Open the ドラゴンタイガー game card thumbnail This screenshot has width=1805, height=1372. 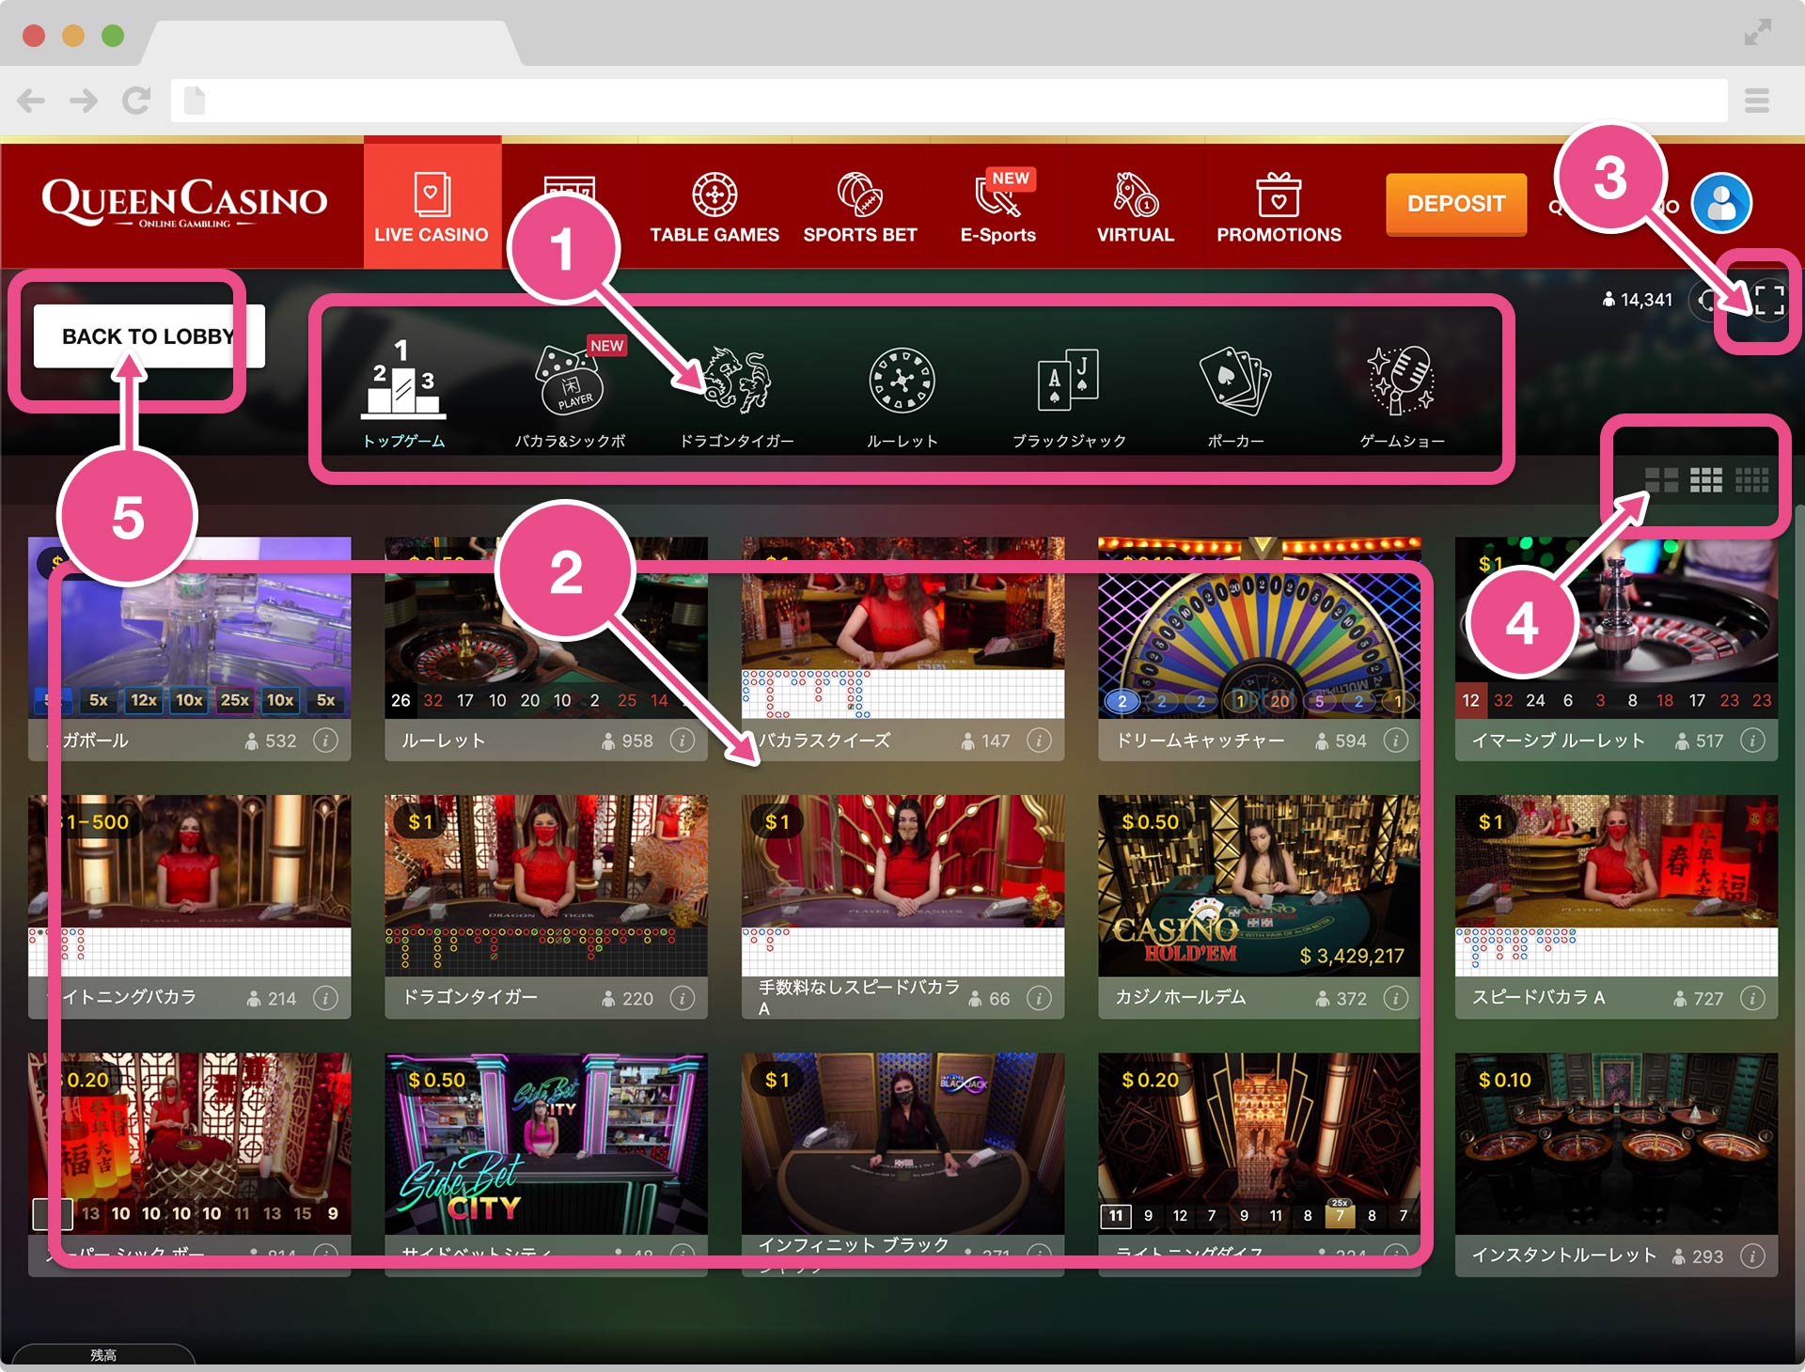546,886
